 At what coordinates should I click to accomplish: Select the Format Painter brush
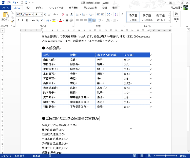click(x=12, y=21)
